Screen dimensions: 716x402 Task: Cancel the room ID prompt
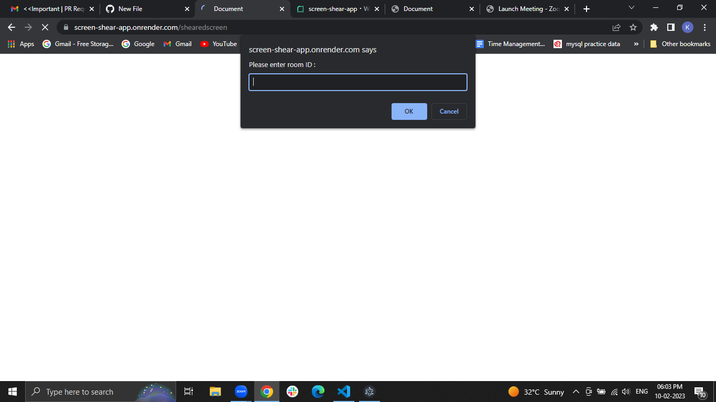coord(449,111)
